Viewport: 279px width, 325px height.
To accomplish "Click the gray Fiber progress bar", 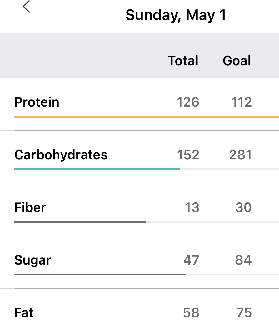I will (80, 222).
